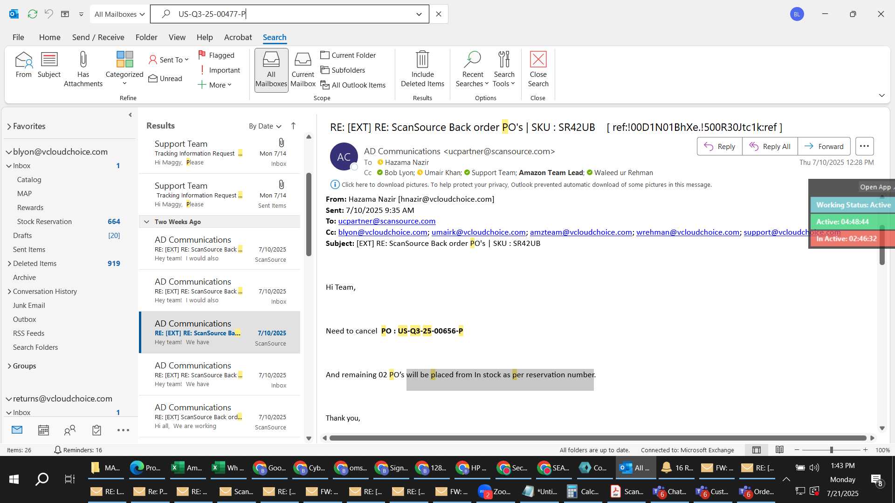Open Search Tools dropdown
Screen dimensions: 895x503
click(504, 69)
